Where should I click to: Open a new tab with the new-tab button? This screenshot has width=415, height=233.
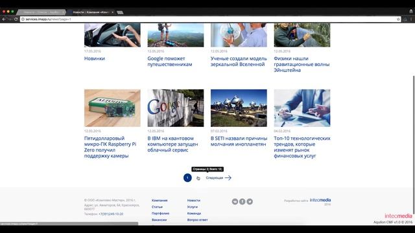click(120, 12)
